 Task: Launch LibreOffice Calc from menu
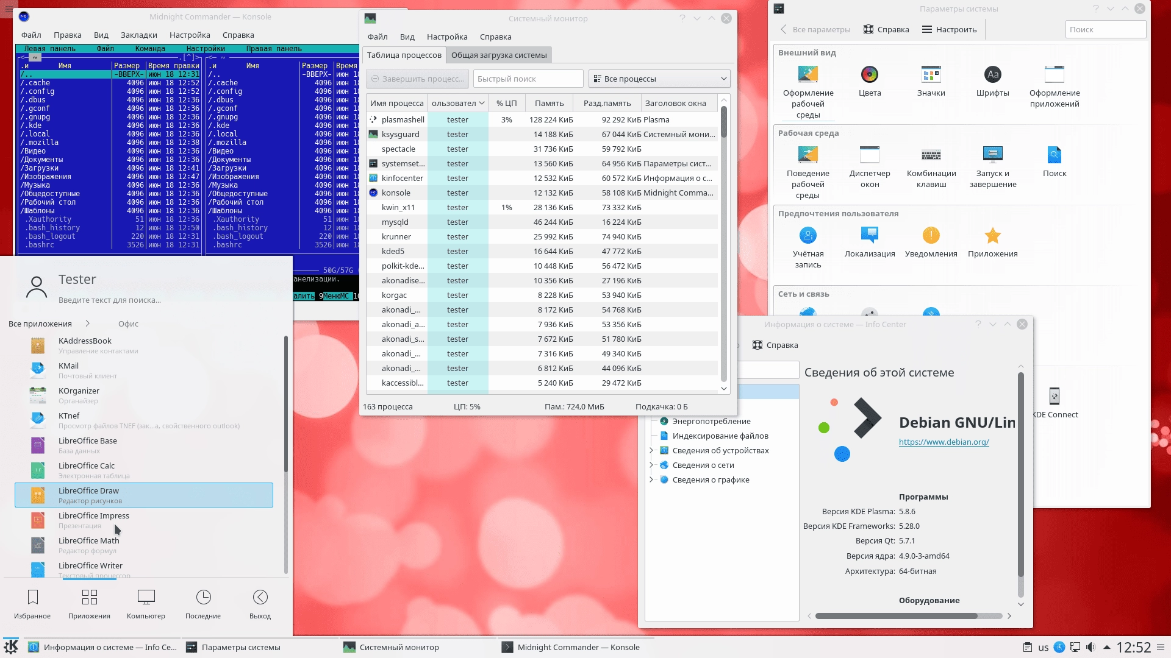click(x=144, y=470)
